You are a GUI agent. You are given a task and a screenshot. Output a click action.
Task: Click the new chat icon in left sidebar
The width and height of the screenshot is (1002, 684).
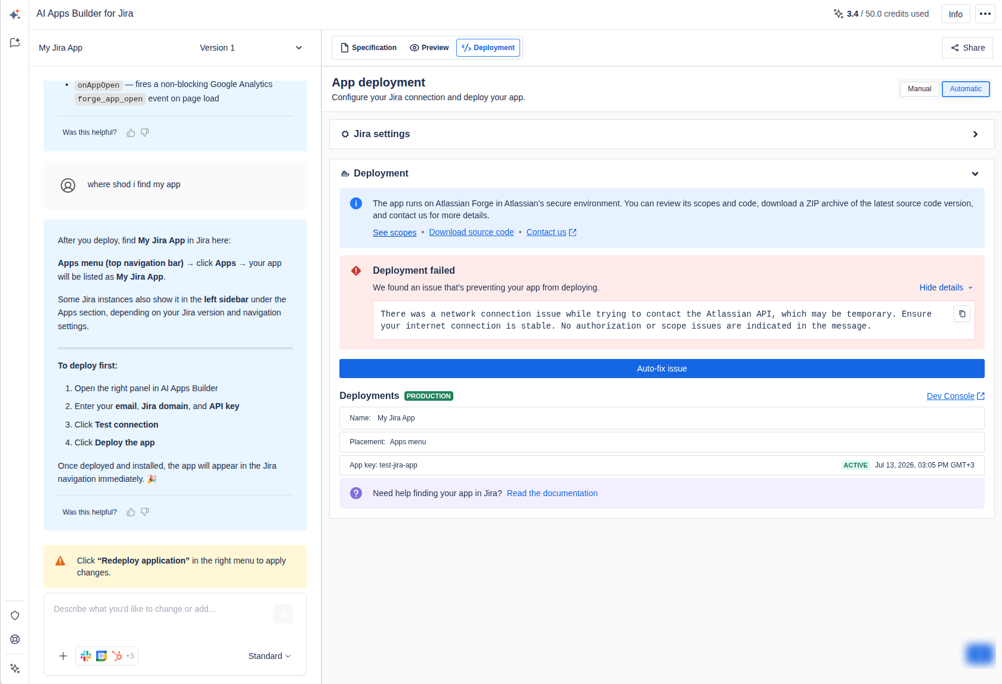[15, 42]
